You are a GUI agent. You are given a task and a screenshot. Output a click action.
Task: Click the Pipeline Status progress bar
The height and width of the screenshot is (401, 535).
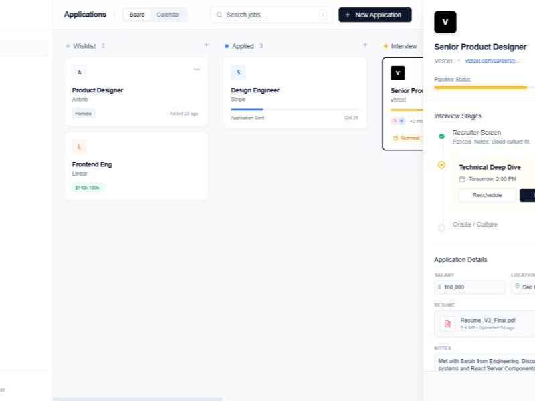[x=481, y=87]
